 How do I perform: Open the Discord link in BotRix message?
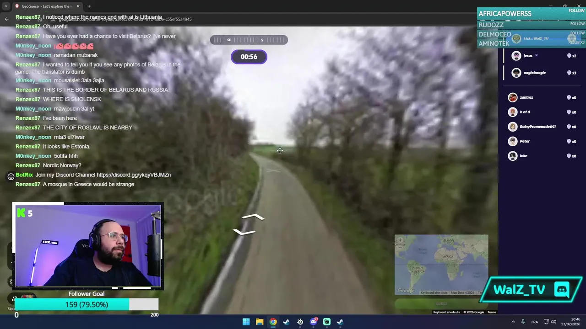[x=134, y=175]
